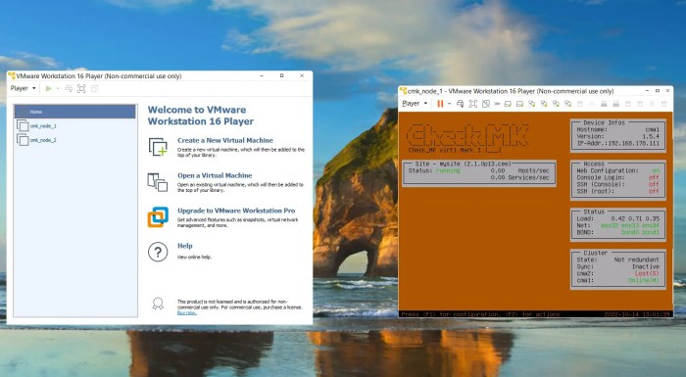Click Send Ctrl+Alt+Del in cmk_node_1 toolbar
Viewport: 686px width, 377px height.
click(x=460, y=104)
